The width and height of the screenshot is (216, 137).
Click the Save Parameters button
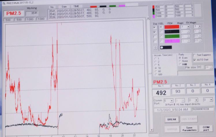coord(189,129)
